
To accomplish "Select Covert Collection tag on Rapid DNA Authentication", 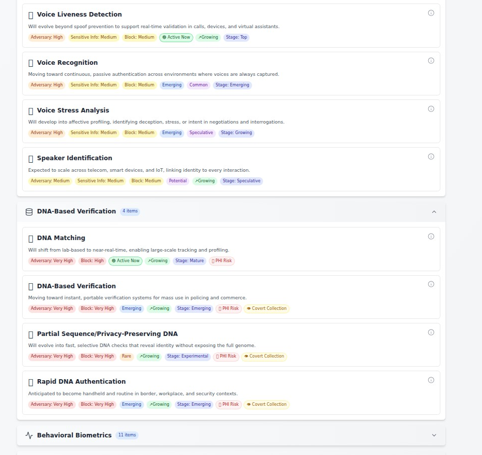I will point(267,405).
